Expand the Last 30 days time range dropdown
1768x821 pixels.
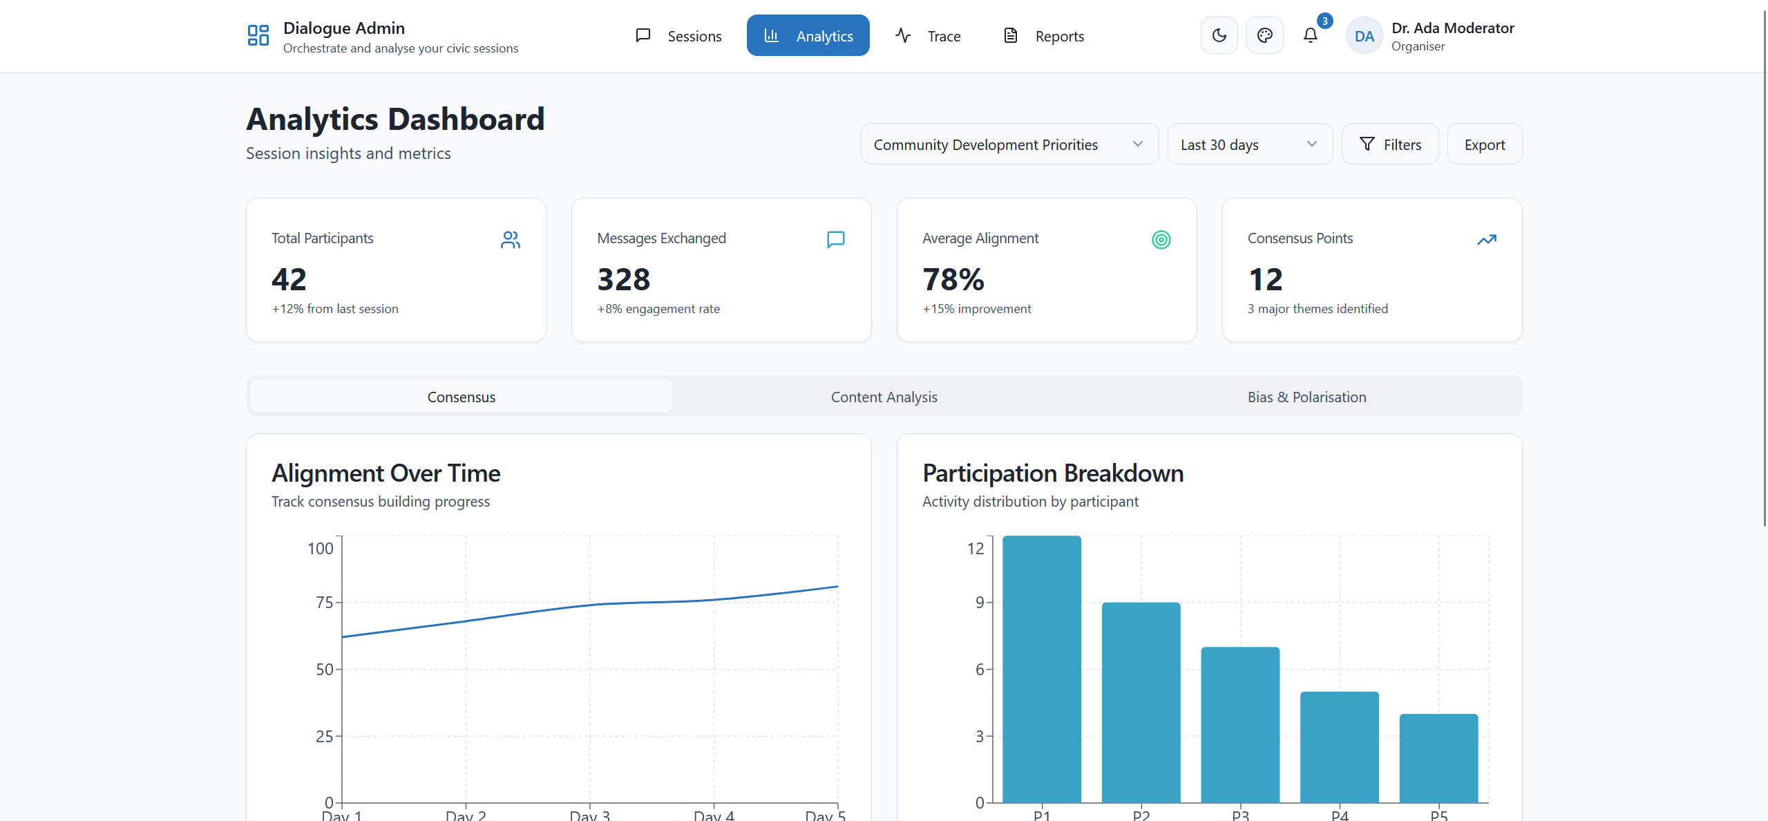pos(1249,144)
